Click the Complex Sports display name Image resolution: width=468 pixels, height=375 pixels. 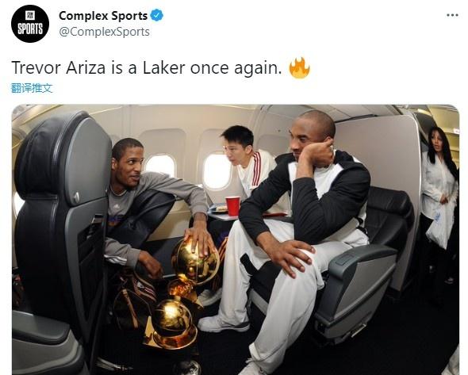103,16
